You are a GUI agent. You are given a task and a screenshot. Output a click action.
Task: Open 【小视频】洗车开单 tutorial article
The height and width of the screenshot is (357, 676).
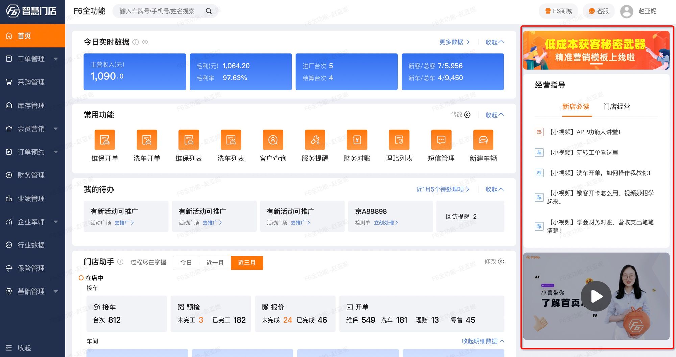pos(599,173)
